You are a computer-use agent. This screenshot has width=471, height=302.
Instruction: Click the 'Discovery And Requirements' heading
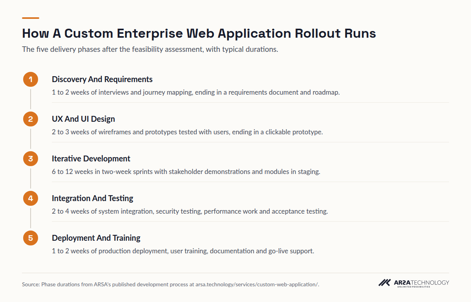102,79
